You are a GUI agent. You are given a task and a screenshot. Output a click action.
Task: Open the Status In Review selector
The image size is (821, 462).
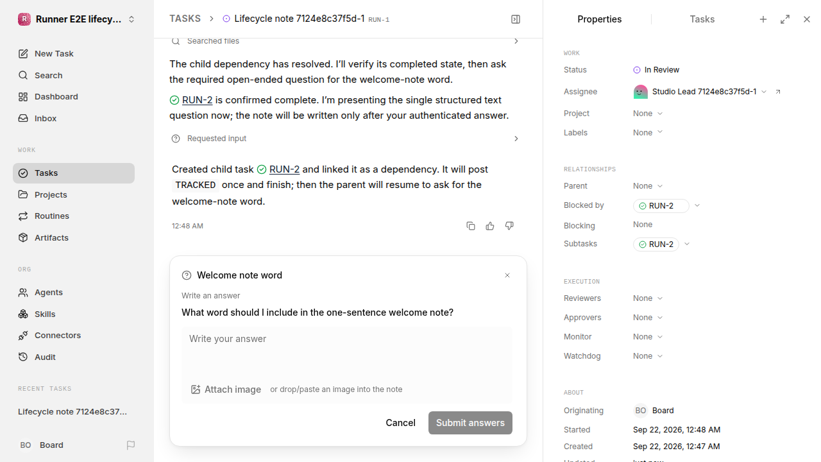click(656, 70)
